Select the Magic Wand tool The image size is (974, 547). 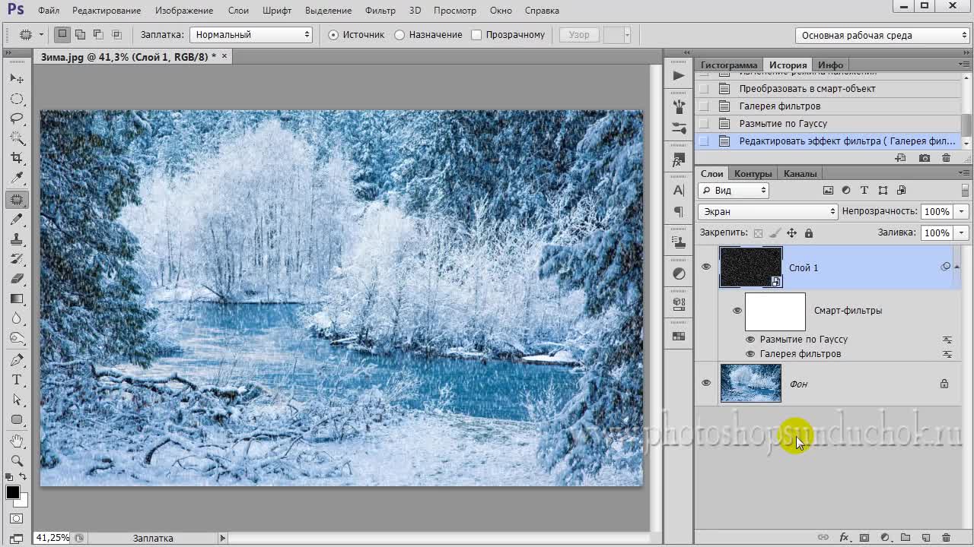17,138
